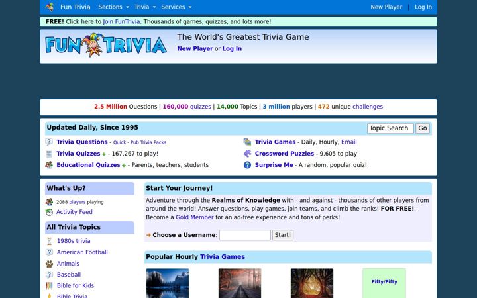Open the Baseball trivia topic
Viewport: 477px width, 298px height.
coord(69,275)
